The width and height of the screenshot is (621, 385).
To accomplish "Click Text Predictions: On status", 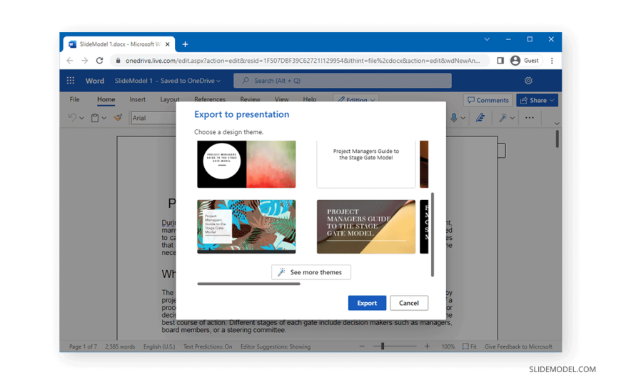I will pyautogui.click(x=208, y=346).
